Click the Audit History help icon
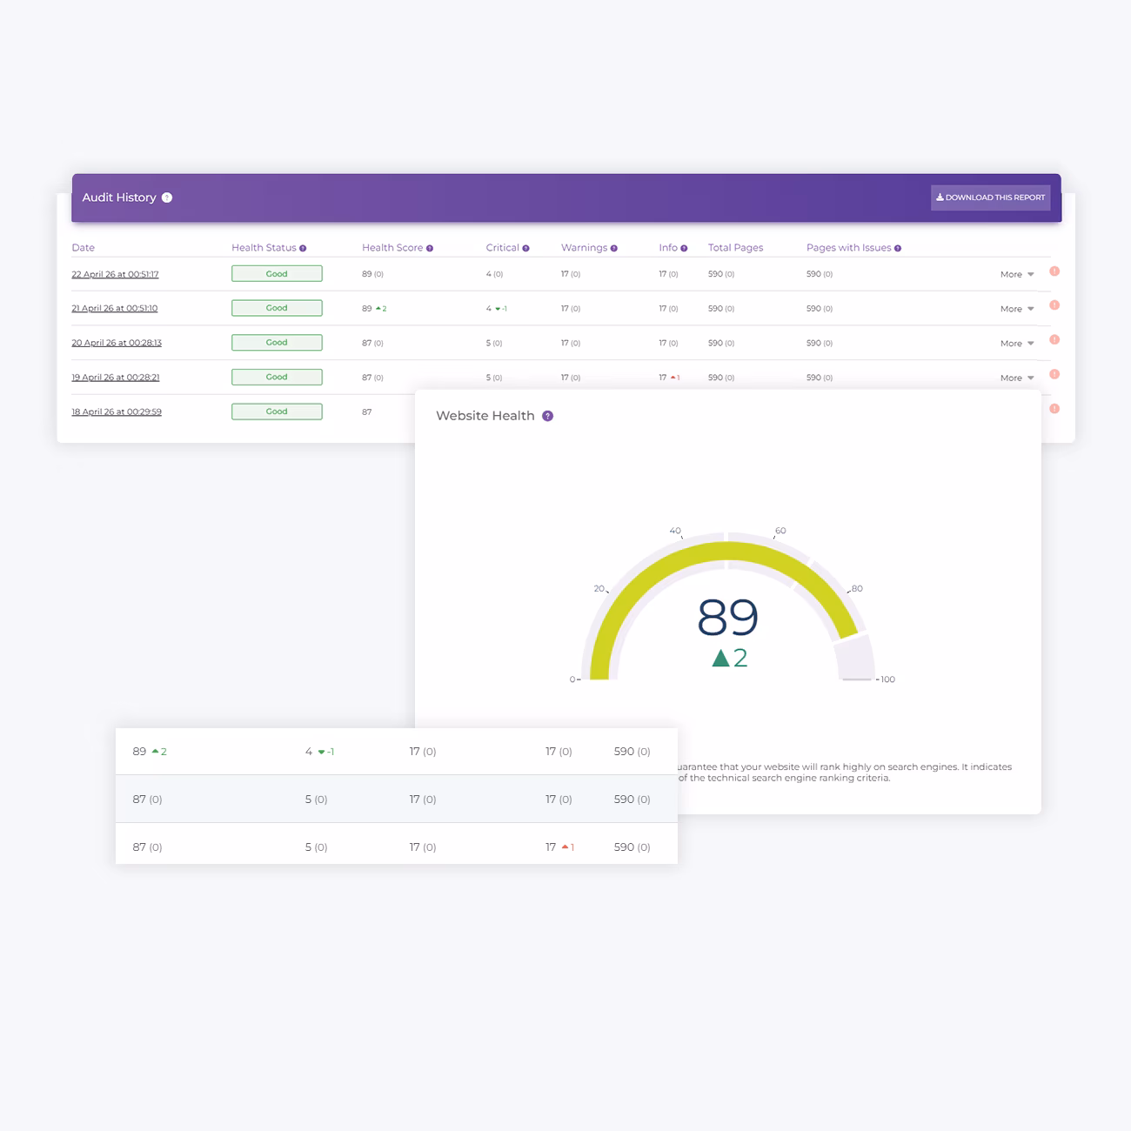The image size is (1131, 1131). point(167,197)
